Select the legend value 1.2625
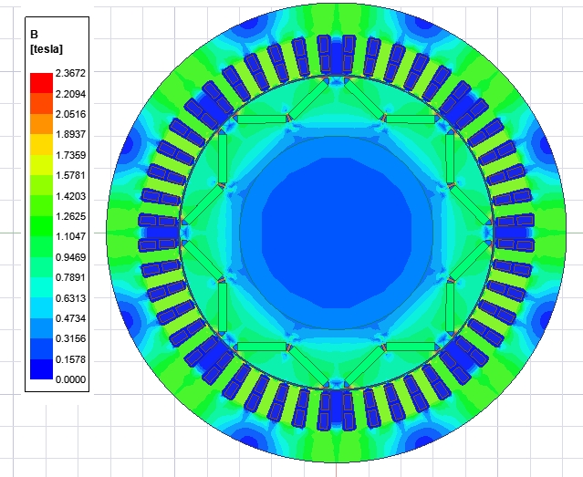Image resolution: width=583 pixels, height=477 pixels. (x=70, y=216)
